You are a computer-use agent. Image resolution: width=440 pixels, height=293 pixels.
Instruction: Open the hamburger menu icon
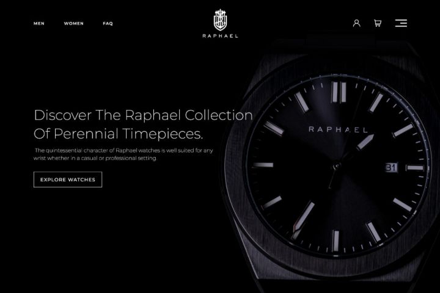(x=401, y=23)
